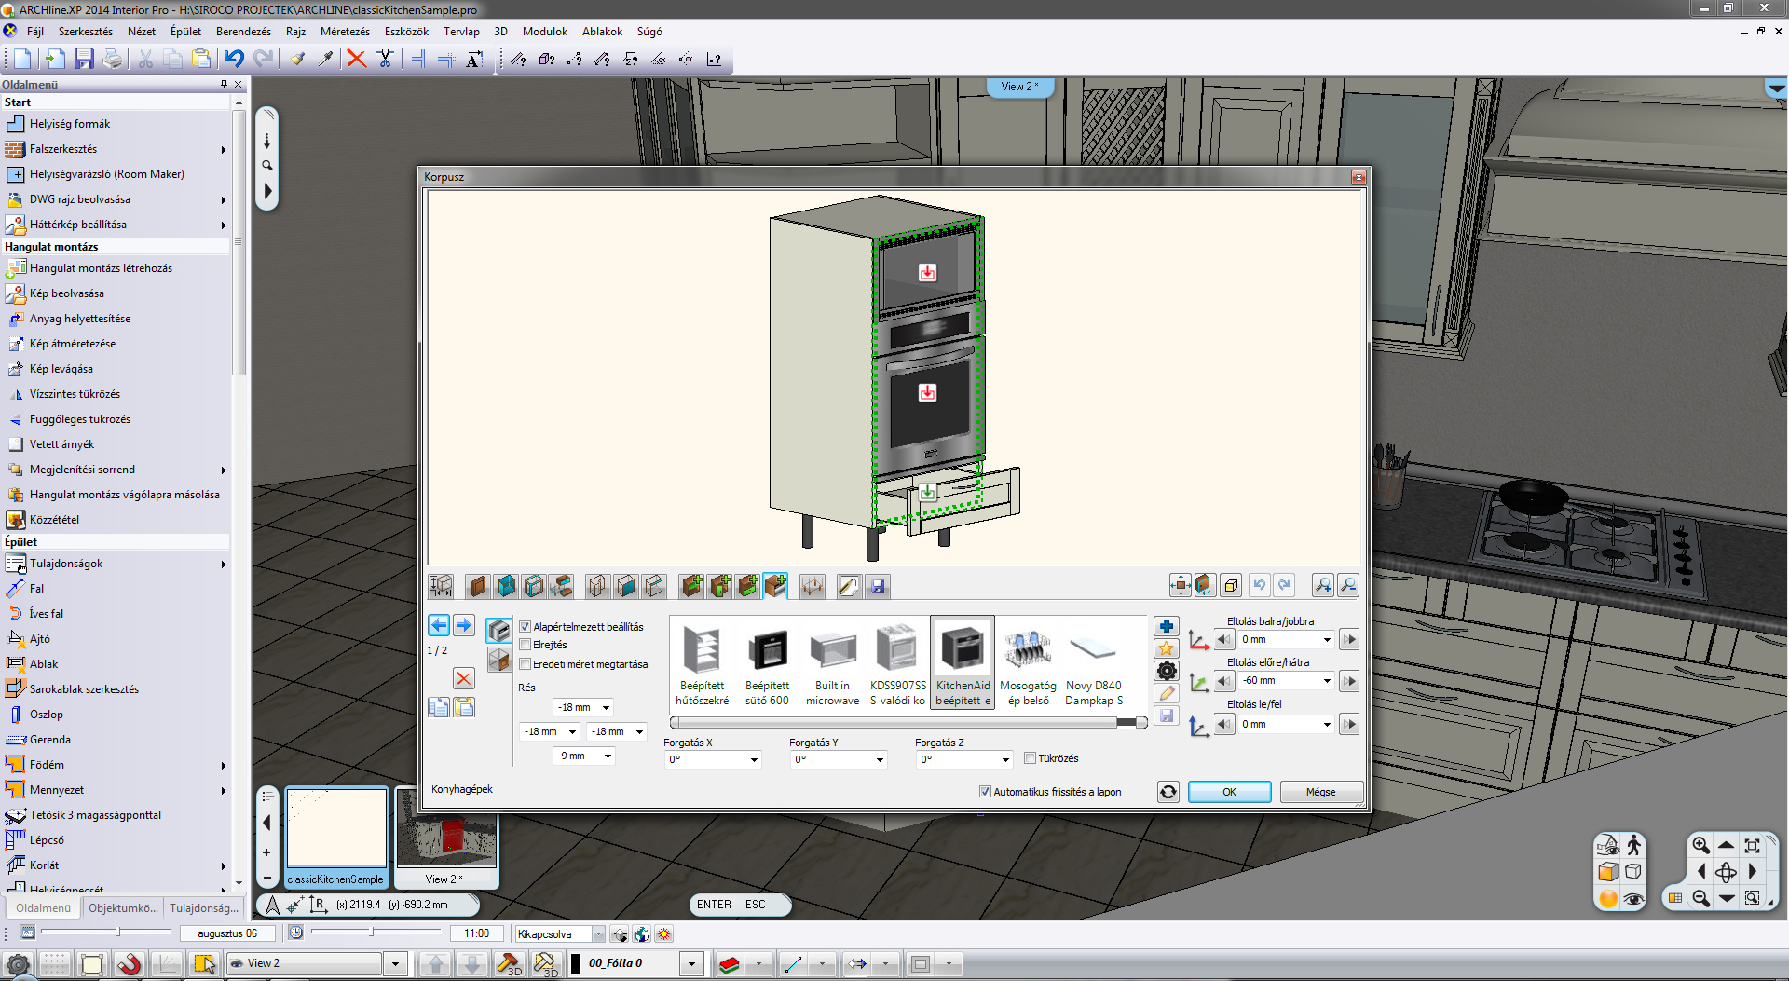Click the black gear settings icon
The image size is (1789, 981).
(1166, 671)
